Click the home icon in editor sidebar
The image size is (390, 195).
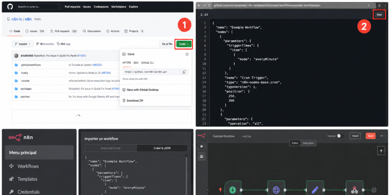pos(201,146)
